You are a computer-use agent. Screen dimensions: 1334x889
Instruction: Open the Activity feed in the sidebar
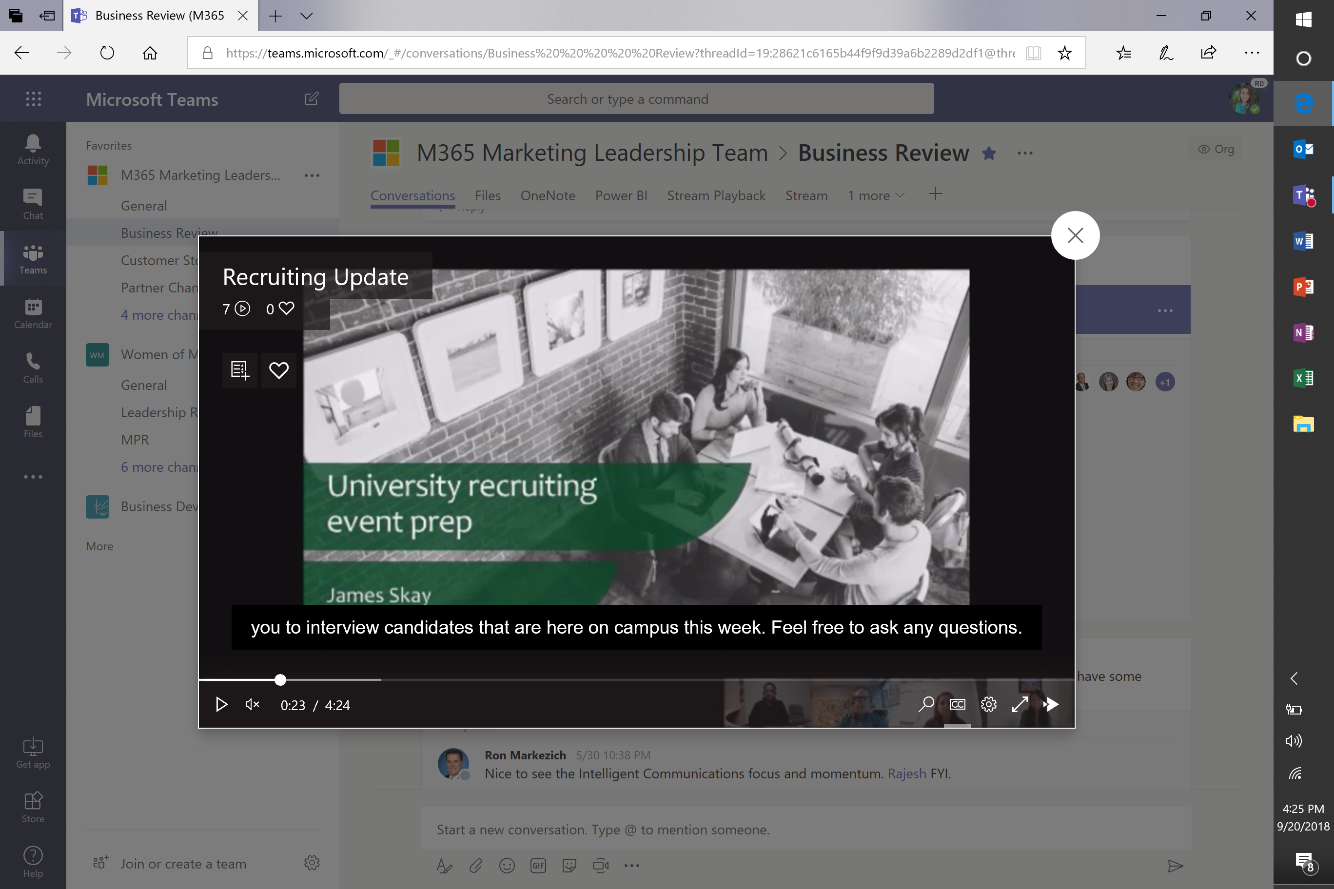coord(33,150)
